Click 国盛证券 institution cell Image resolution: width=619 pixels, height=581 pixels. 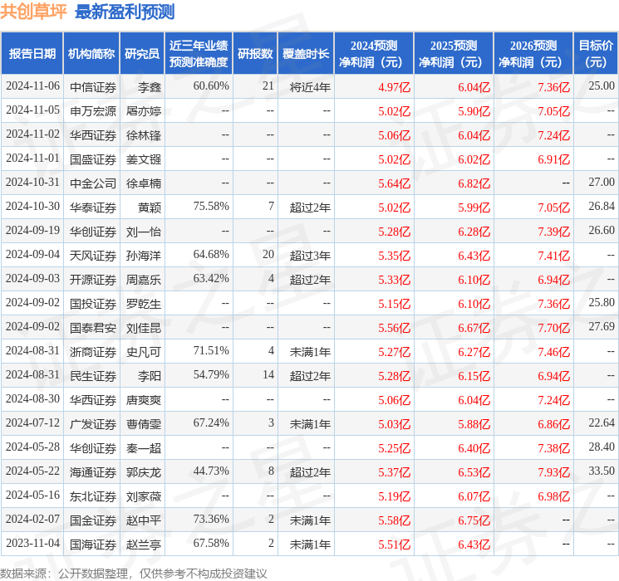click(x=93, y=159)
